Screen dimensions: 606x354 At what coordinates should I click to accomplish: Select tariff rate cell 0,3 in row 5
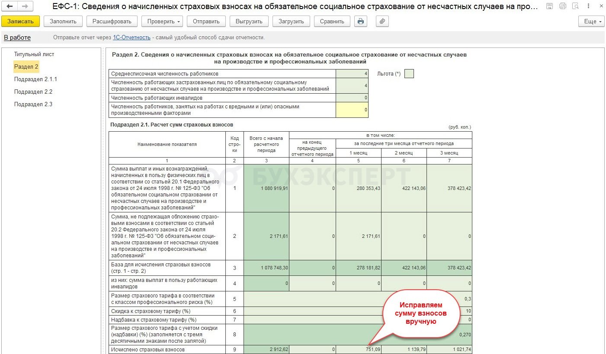pos(358,299)
